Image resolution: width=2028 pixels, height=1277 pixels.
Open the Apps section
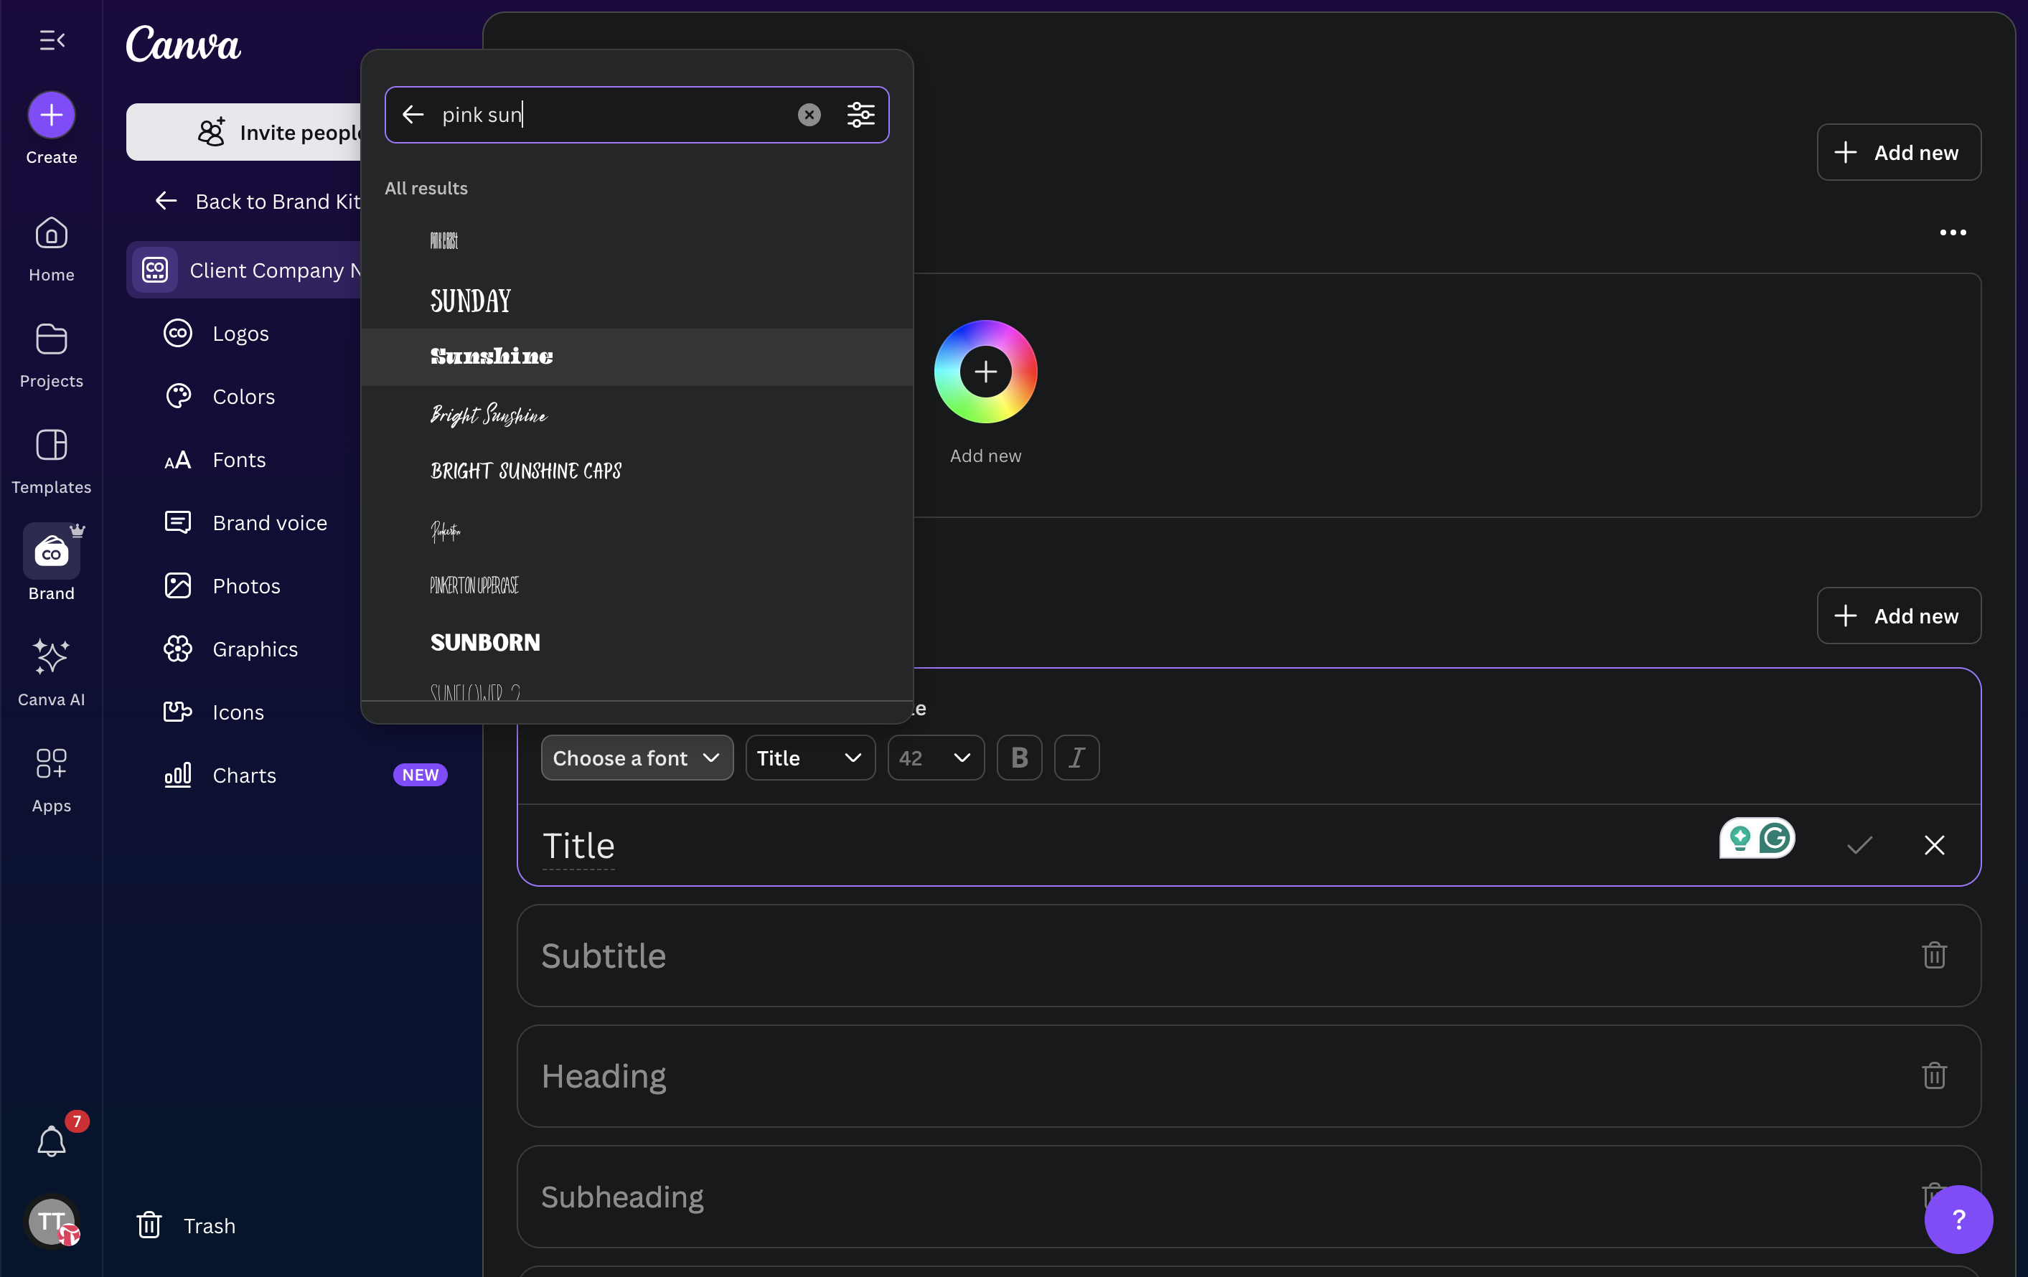click(52, 781)
